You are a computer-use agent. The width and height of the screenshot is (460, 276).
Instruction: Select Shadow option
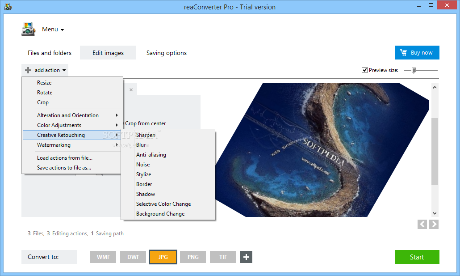tap(168, 194)
